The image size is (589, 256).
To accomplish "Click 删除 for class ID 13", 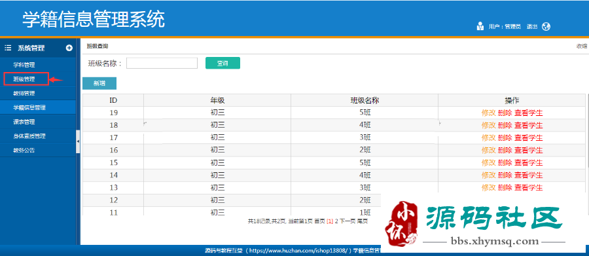I will click(x=505, y=188).
